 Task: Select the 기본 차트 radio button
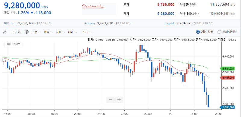(198, 32)
